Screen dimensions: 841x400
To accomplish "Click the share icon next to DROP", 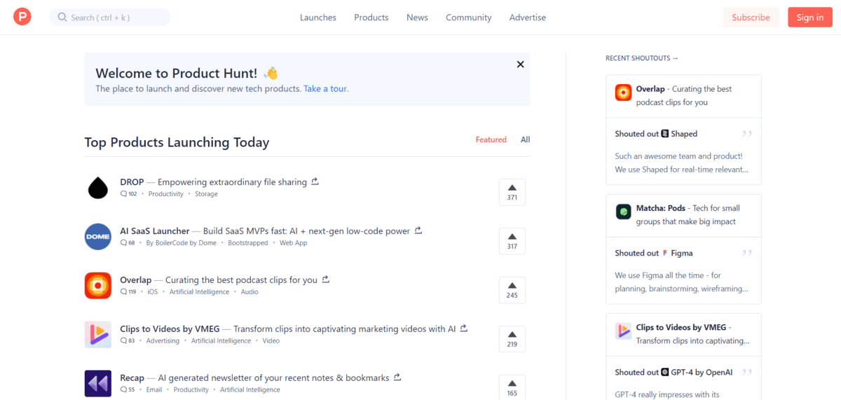I will click(x=315, y=181).
